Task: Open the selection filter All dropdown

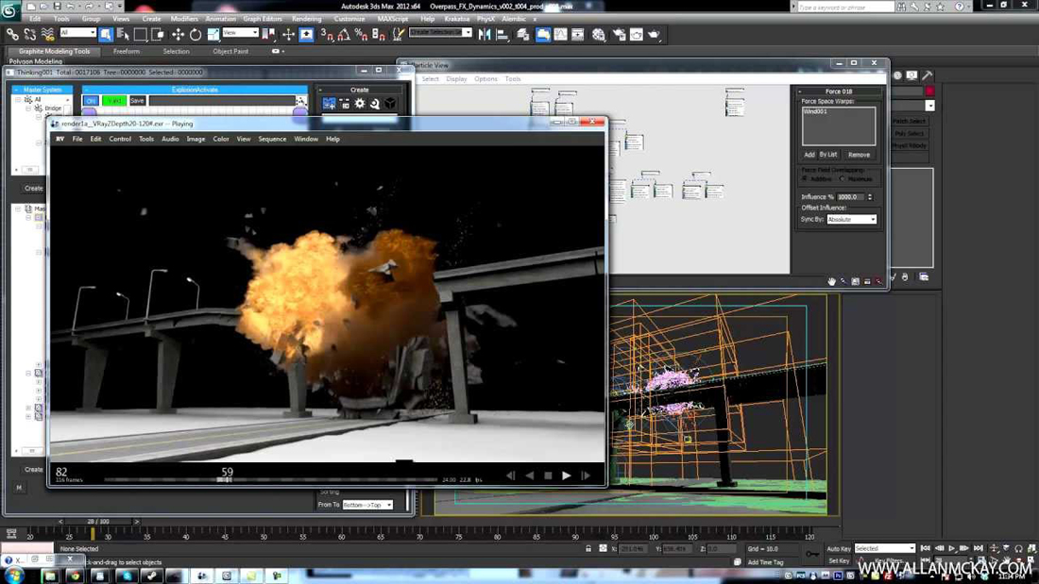Action: 79,31
